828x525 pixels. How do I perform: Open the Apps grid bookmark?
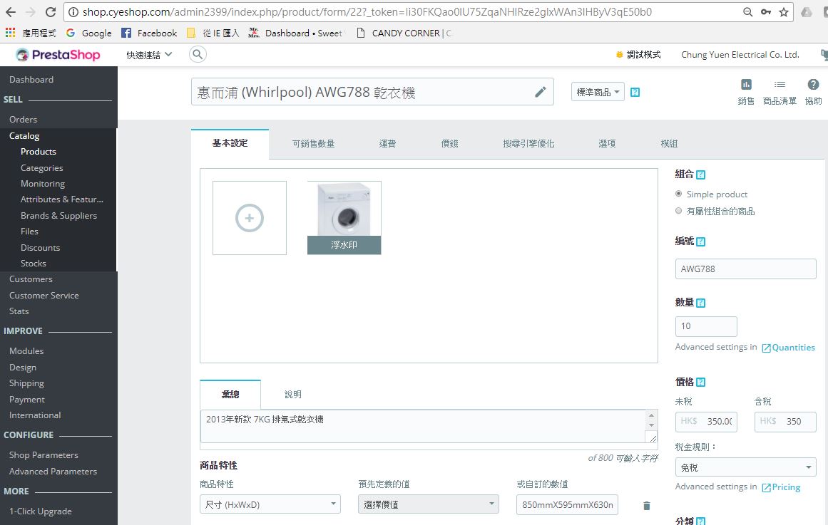point(31,33)
